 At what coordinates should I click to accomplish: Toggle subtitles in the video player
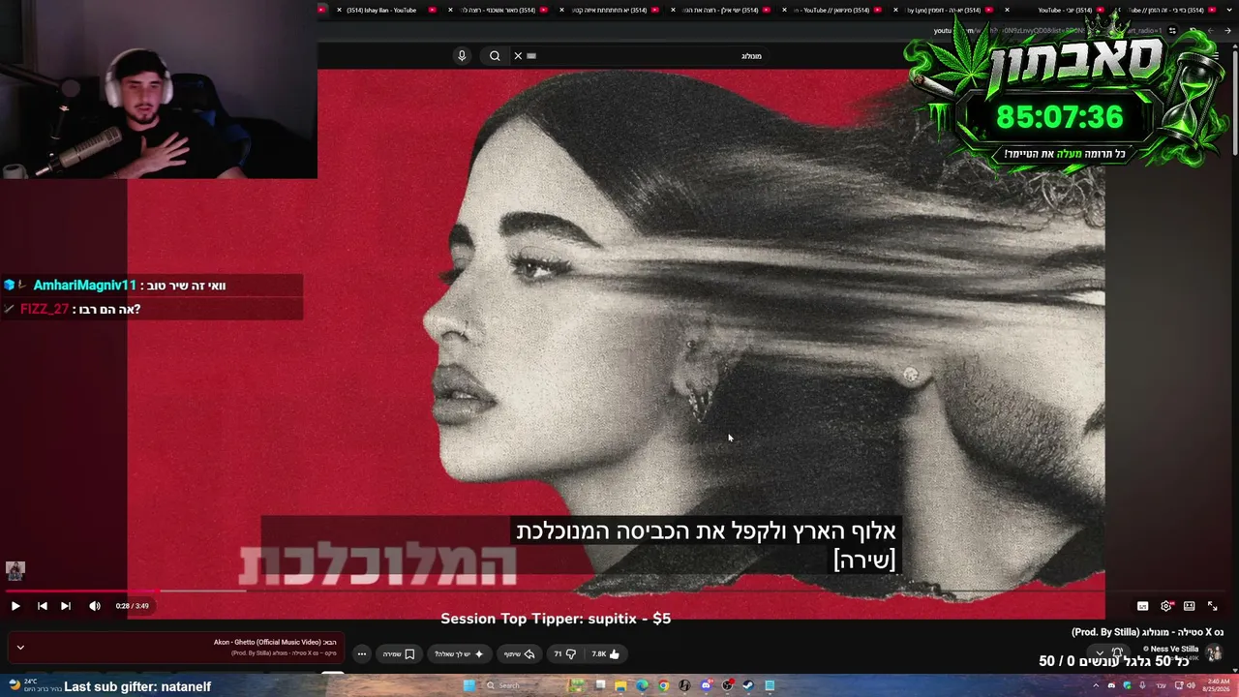click(1143, 606)
